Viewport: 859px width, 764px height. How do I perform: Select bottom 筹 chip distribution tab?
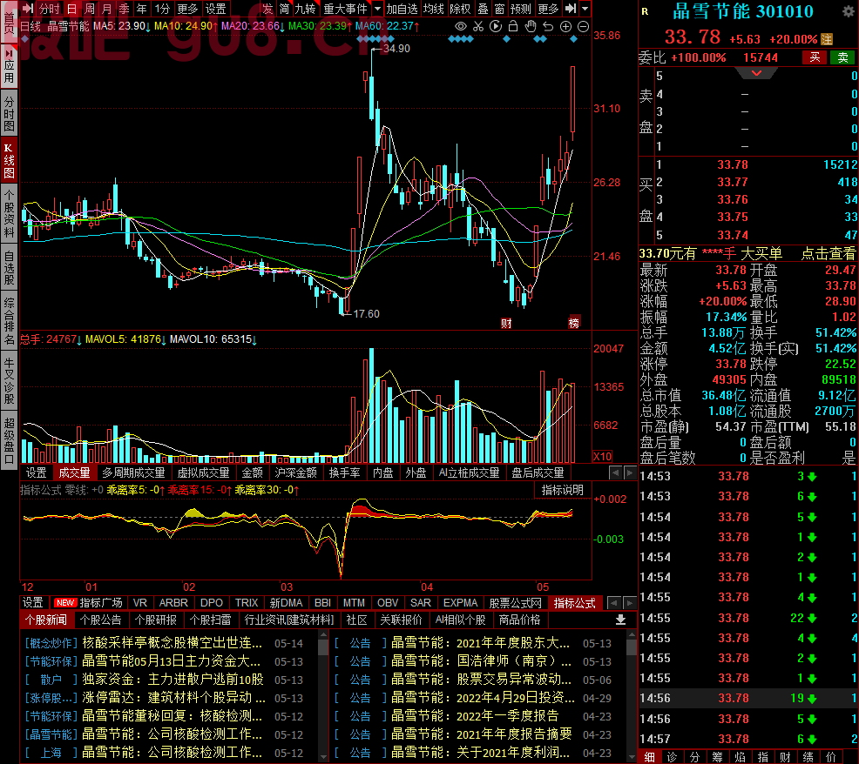click(x=717, y=757)
